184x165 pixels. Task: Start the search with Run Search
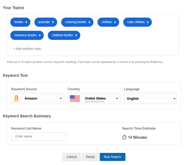(113, 157)
